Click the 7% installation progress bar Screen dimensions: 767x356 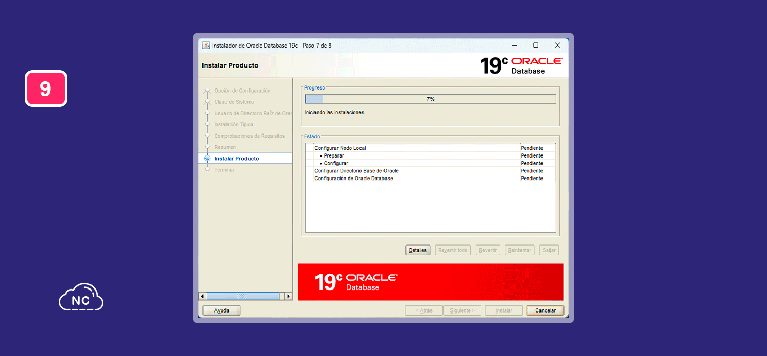tap(431, 99)
